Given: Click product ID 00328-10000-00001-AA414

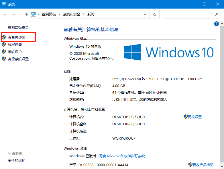Looking at the screenshot, I should coord(106,165).
